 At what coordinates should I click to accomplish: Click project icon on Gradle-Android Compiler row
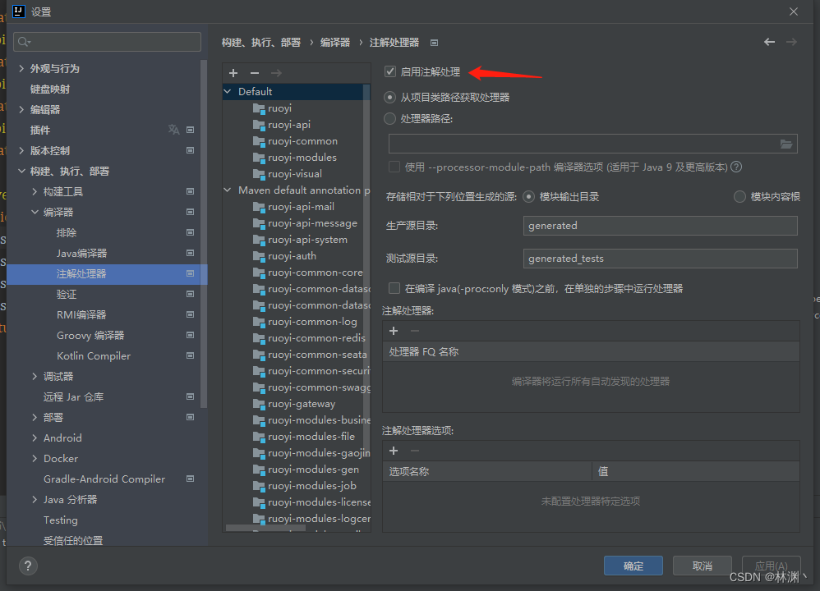point(191,479)
